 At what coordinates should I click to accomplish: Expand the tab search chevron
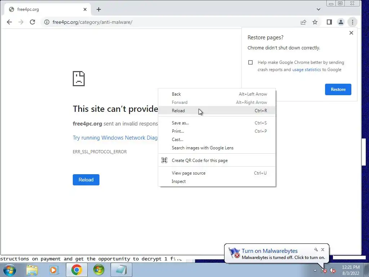pos(319,9)
